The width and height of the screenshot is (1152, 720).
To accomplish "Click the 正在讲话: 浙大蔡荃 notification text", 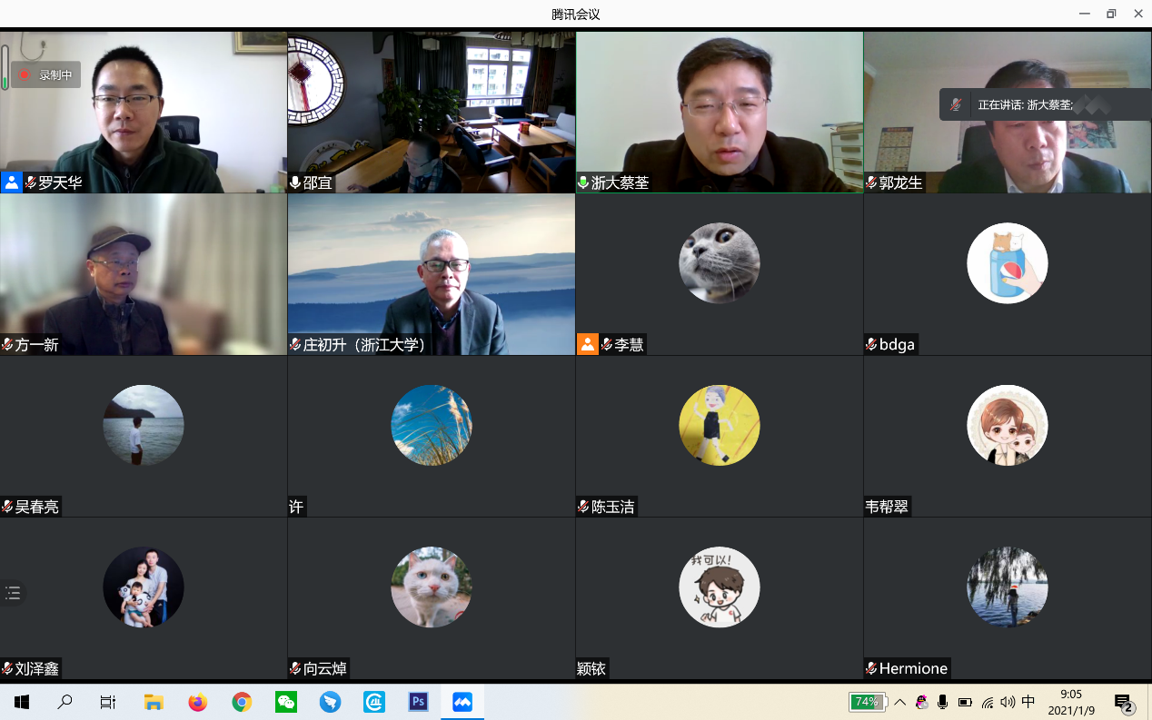I will (x=1025, y=105).
